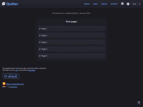Expand the Page 1 post list
Viewport: 143px width, 107px height.
(71, 29)
